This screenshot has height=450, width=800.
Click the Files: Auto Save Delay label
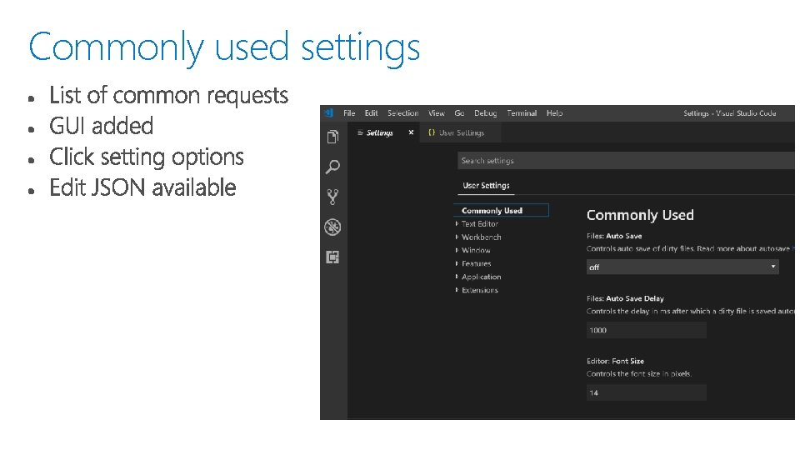point(625,298)
